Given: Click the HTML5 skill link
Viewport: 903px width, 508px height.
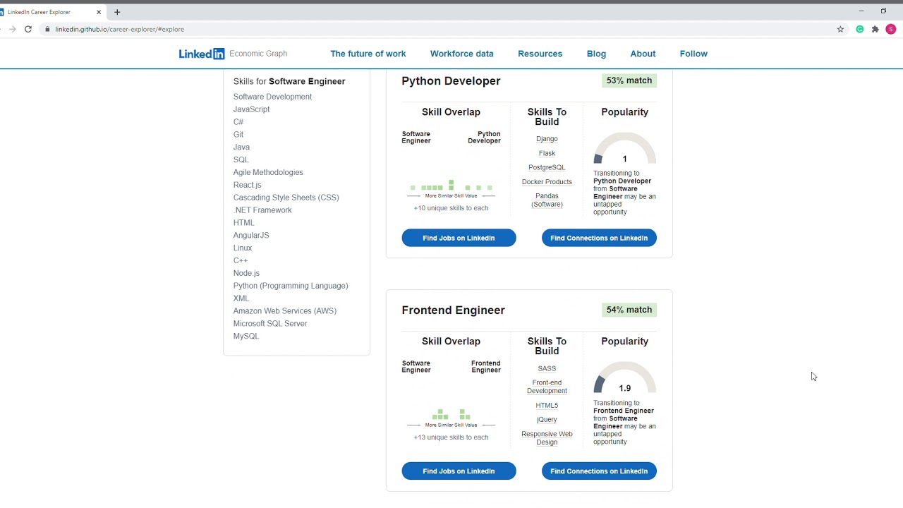Looking at the screenshot, I should tap(547, 406).
